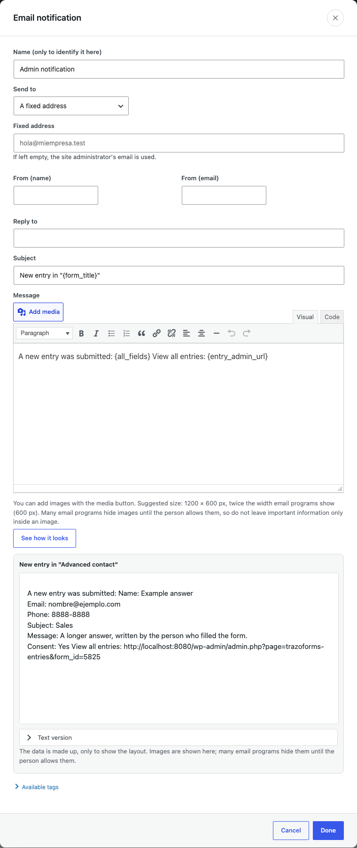The width and height of the screenshot is (357, 848).
Task: Apply blockquote formatting
Action: (x=141, y=333)
